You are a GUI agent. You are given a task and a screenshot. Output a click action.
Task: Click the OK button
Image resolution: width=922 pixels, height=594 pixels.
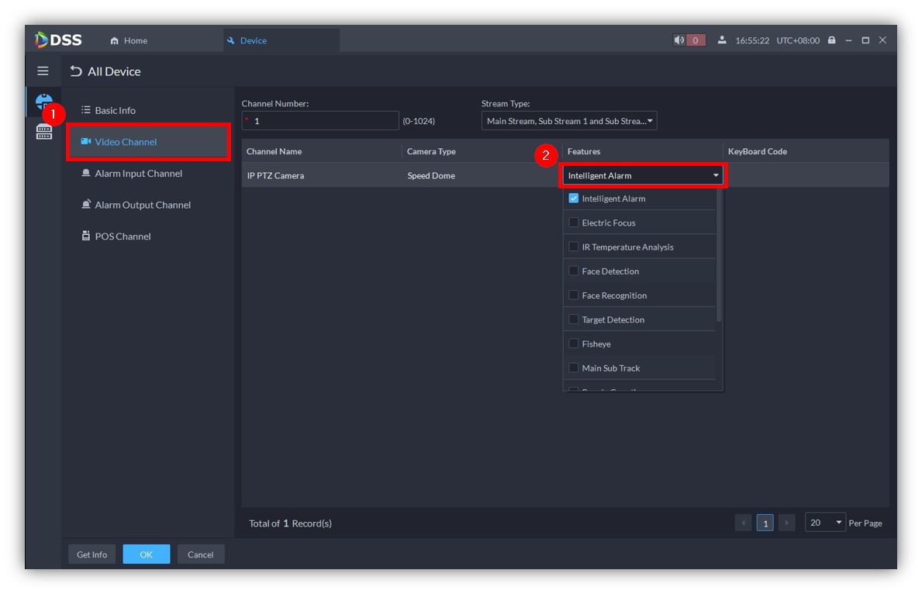[x=146, y=554]
